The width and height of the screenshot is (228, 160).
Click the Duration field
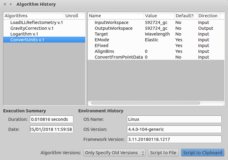(51, 119)
